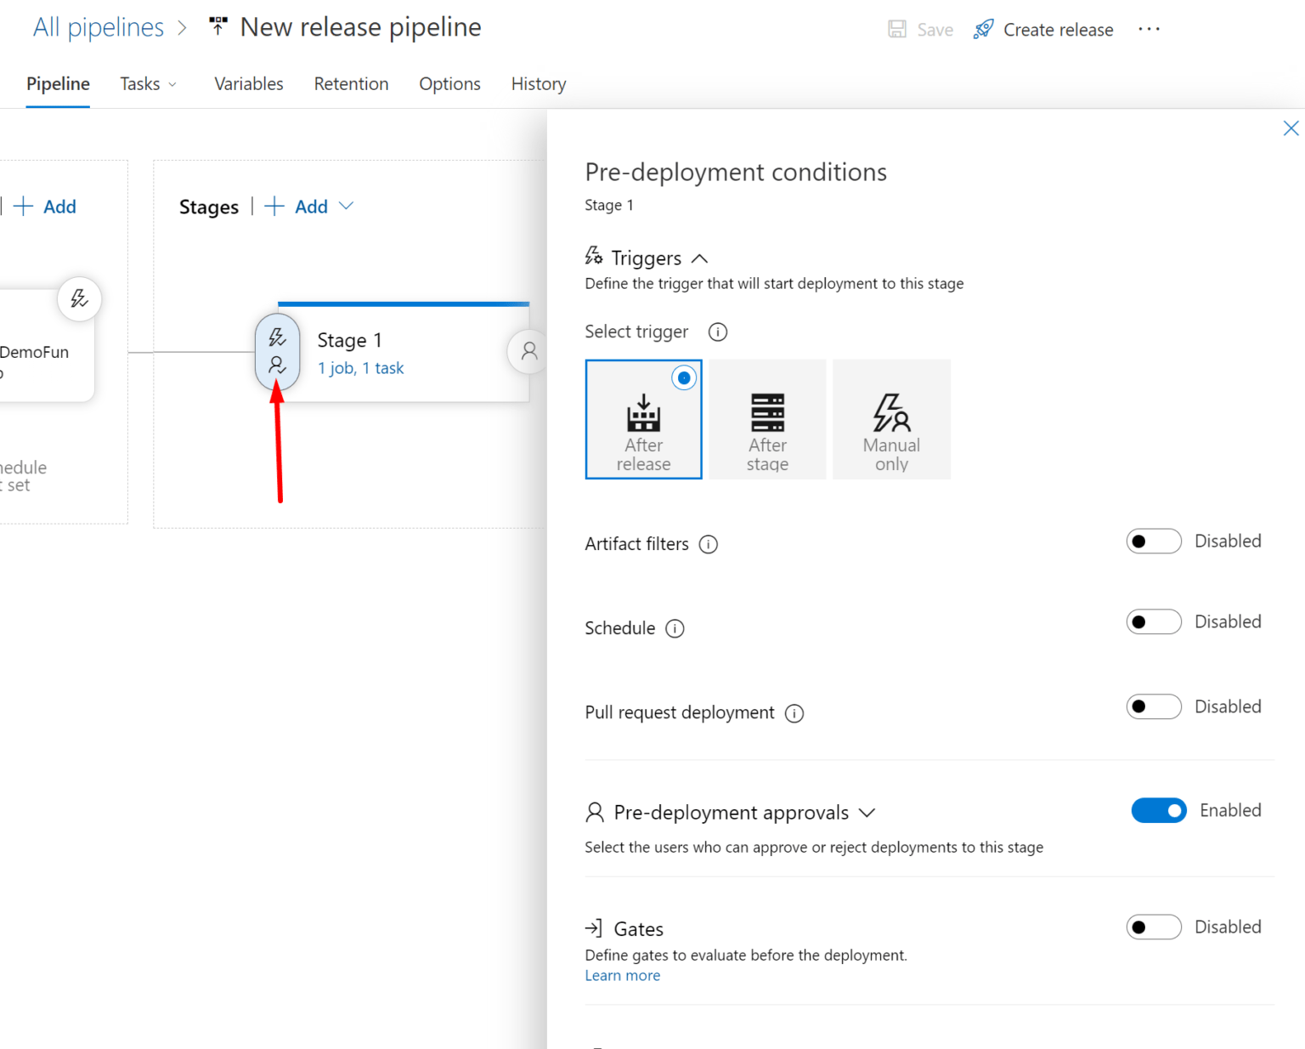Click info icon next to Schedule
1305x1049 pixels.
pyautogui.click(x=675, y=628)
